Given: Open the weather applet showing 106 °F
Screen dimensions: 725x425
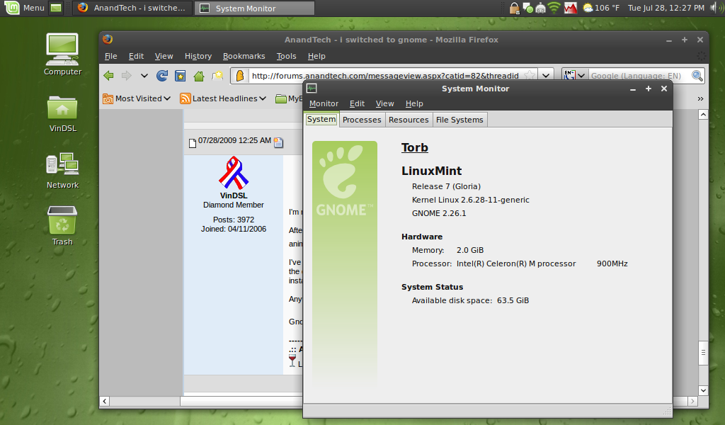Looking at the screenshot, I should tap(601, 8).
